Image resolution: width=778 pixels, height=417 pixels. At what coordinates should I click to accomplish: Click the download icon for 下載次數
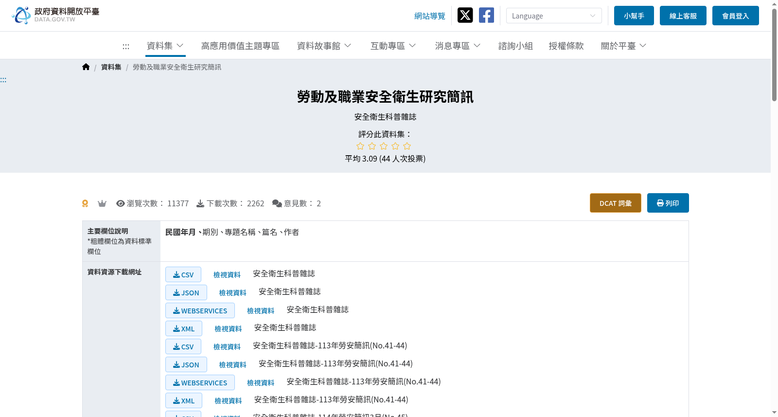[x=200, y=203]
